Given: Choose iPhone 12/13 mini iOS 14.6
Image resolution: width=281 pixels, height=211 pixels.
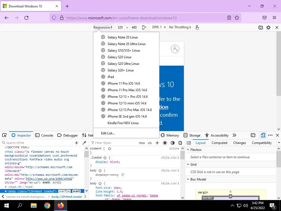Looking at the screenshot, I should [126, 103].
